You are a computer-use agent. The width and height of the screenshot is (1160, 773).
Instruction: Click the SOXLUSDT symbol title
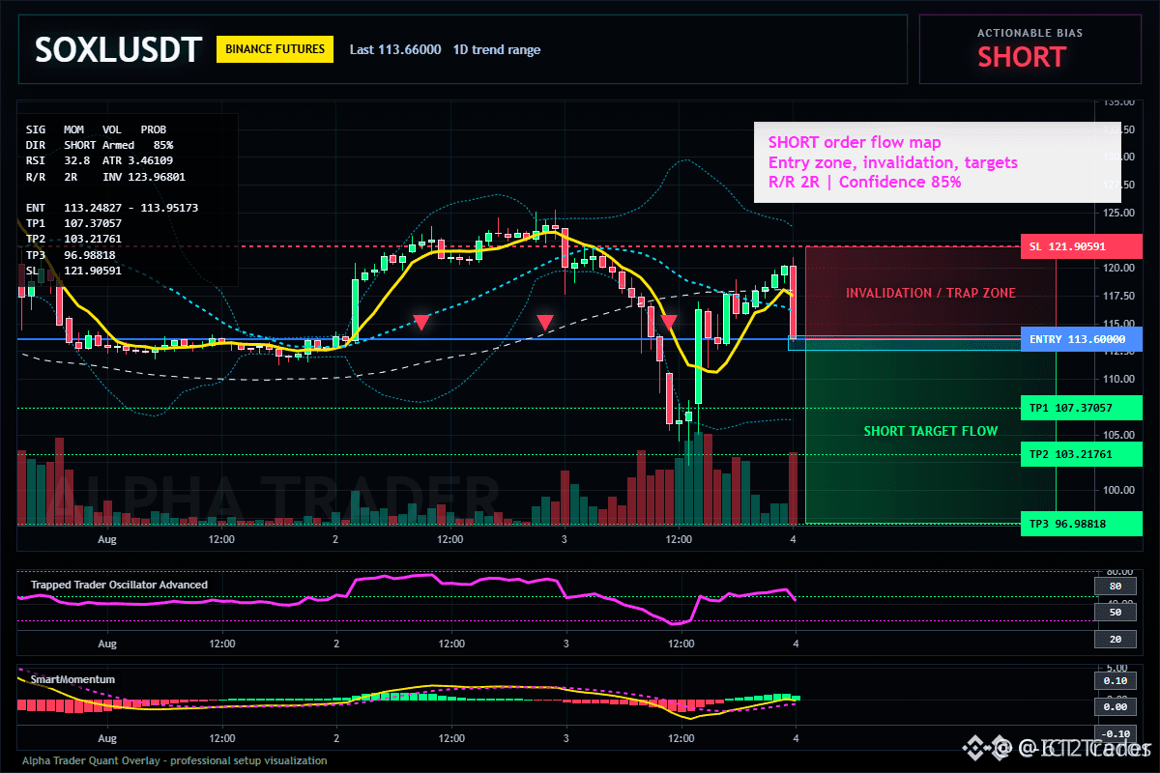coord(118,49)
